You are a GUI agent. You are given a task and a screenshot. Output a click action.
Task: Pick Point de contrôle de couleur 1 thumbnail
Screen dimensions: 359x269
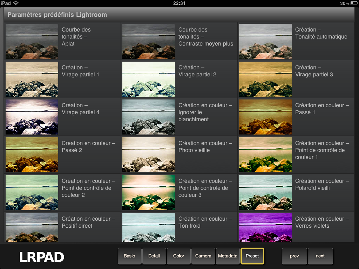(x=265, y=155)
